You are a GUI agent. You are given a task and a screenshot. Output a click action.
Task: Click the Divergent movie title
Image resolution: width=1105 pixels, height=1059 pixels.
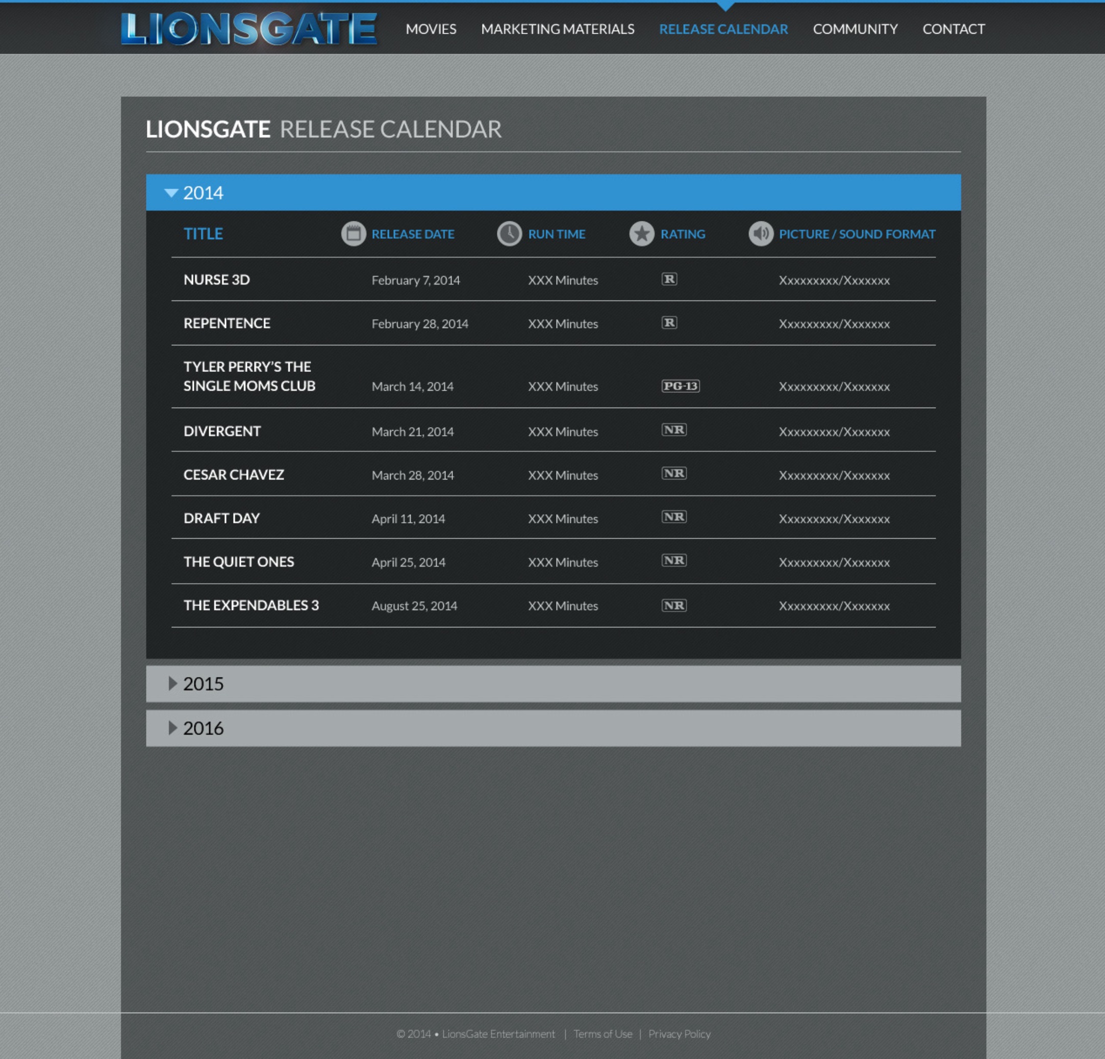click(222, 431)
